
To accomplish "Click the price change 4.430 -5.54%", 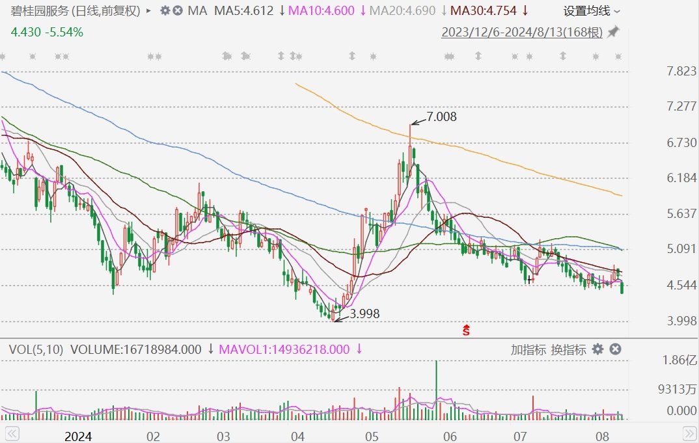I will pos(47,32).
